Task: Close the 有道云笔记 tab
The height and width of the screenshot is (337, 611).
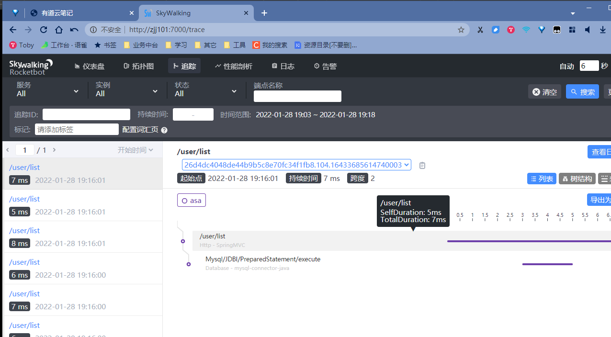Action: pos(132,13)
